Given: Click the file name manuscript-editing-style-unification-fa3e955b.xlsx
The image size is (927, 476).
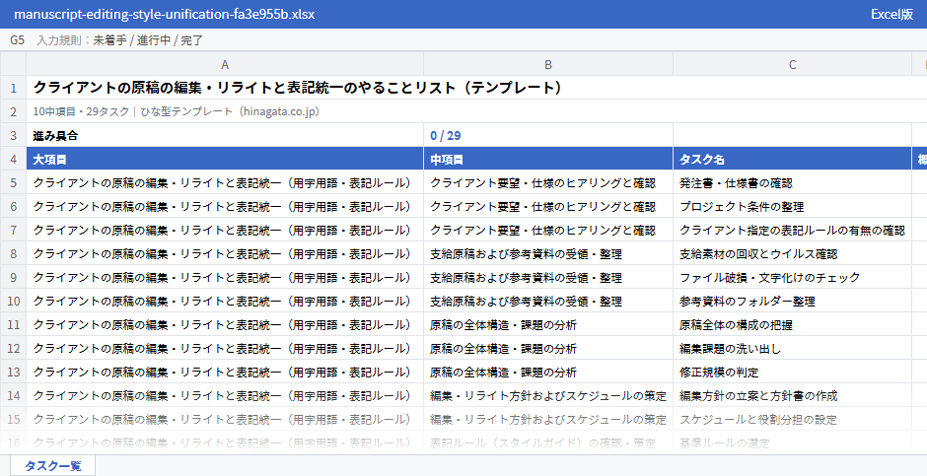Looking at the screenshot, I should point(164,14).
